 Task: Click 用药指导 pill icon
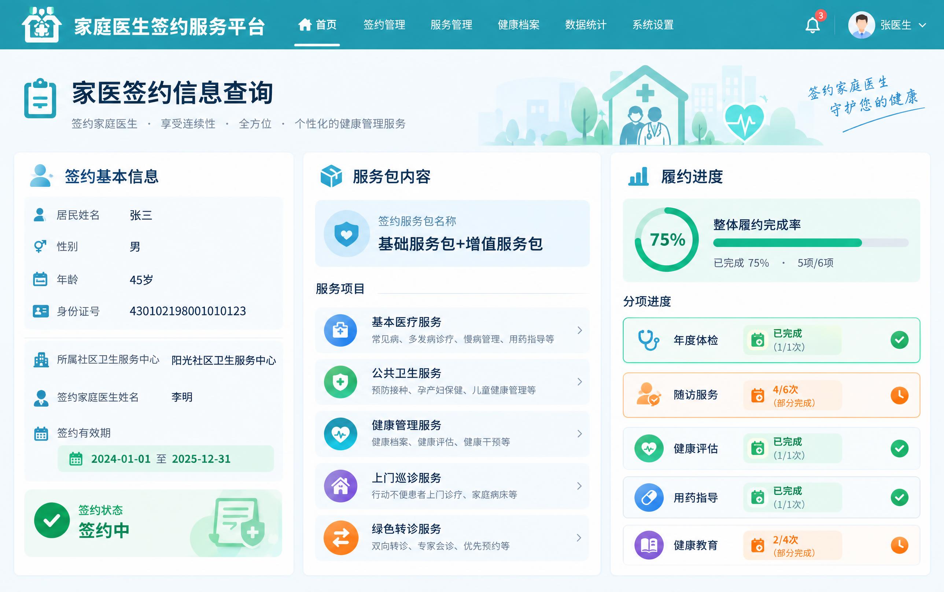[x=649, y=497]
